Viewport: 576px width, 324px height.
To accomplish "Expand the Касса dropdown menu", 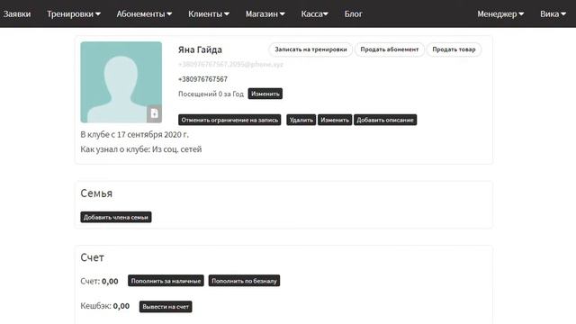I will coord(314,14).
